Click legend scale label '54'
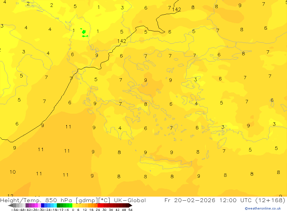Image resolution: width=287 pixels, height=211 pixels. coord(130,210)
